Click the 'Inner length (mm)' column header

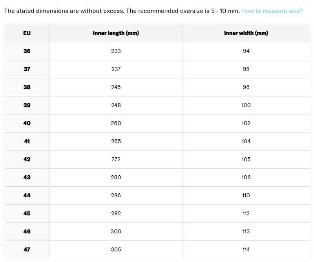(116, 33)
